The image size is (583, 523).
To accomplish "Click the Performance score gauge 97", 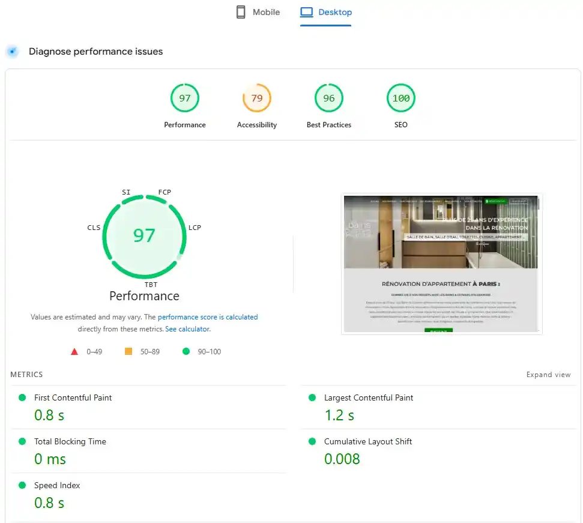I will pyautogui.click(x=185, y=98).
